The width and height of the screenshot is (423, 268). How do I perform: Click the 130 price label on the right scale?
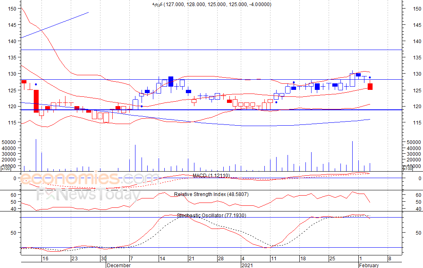(417, 74)
